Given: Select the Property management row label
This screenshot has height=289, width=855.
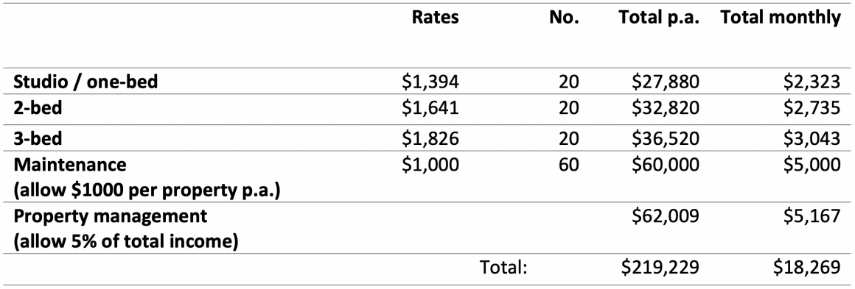Looking at the screenshot, I should tap(110, 217).
